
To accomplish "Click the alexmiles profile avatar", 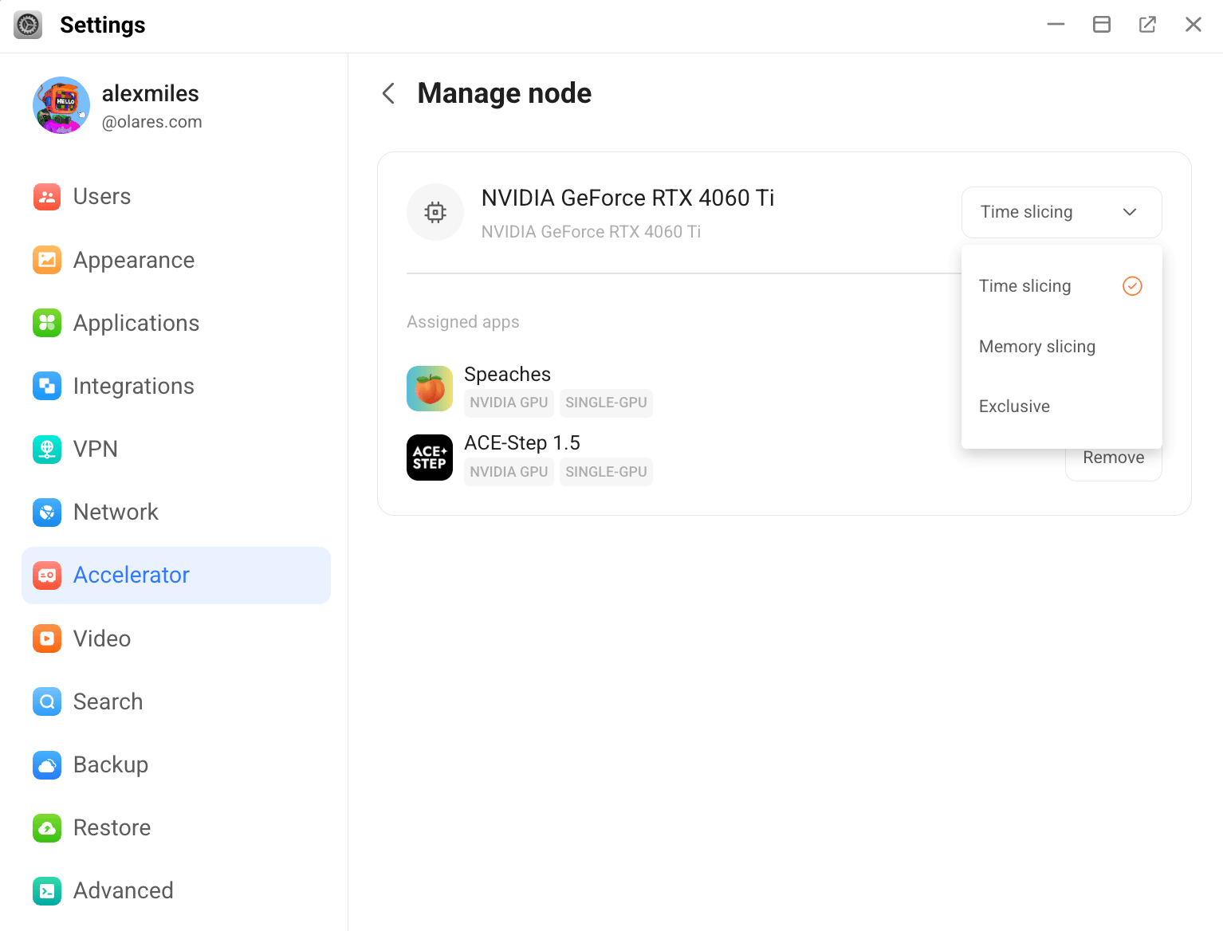I will pos(61,105).
